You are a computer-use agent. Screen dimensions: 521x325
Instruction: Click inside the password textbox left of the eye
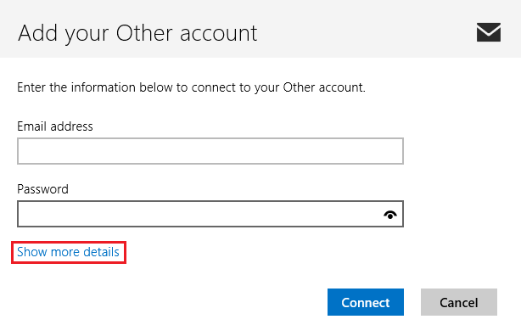pos(199,214)
